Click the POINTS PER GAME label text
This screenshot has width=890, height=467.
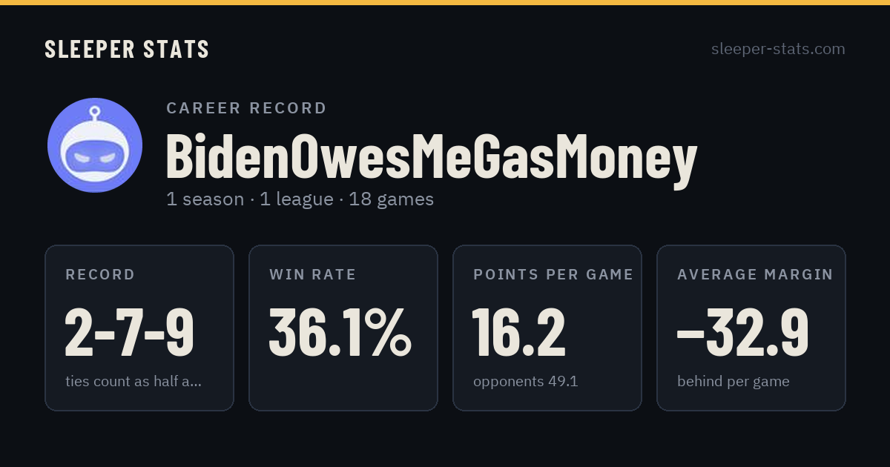tap(553, 274)
